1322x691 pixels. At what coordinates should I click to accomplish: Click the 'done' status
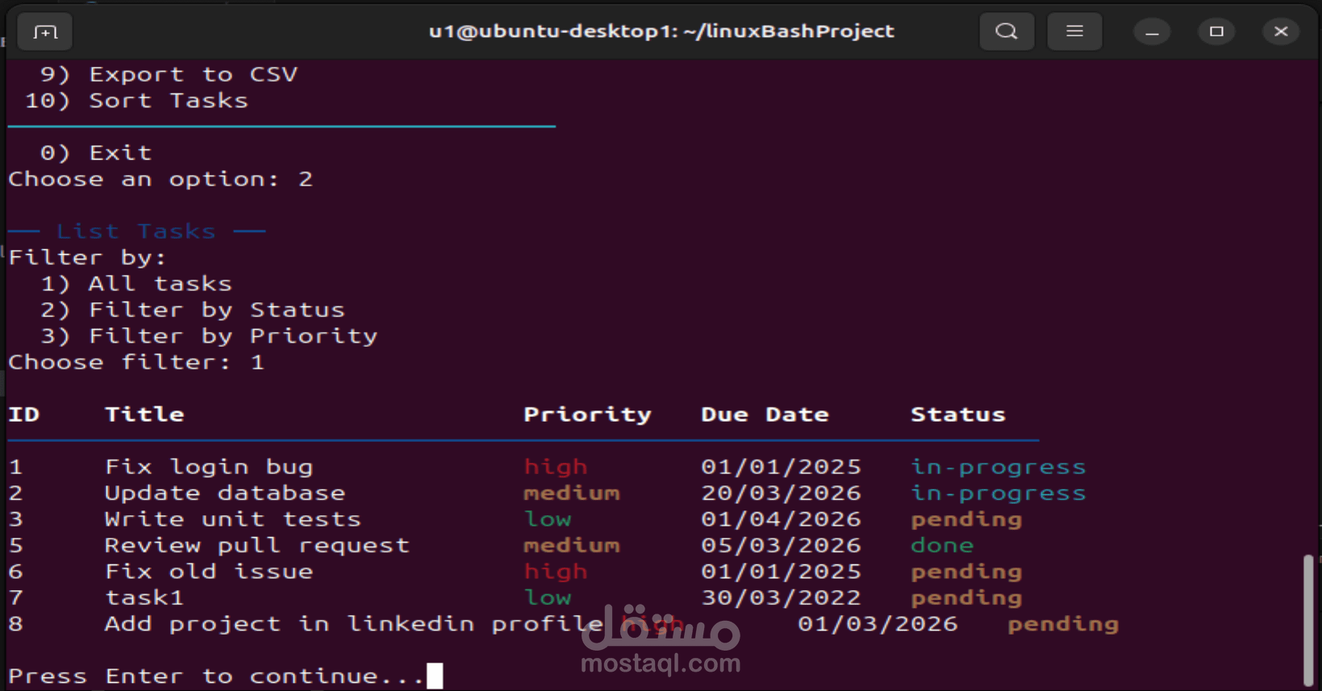point(942,545)
